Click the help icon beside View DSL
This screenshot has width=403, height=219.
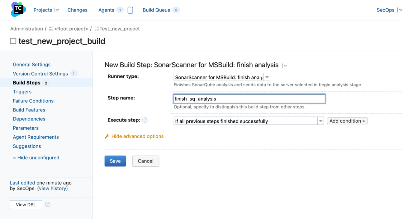tap(48, 204)
